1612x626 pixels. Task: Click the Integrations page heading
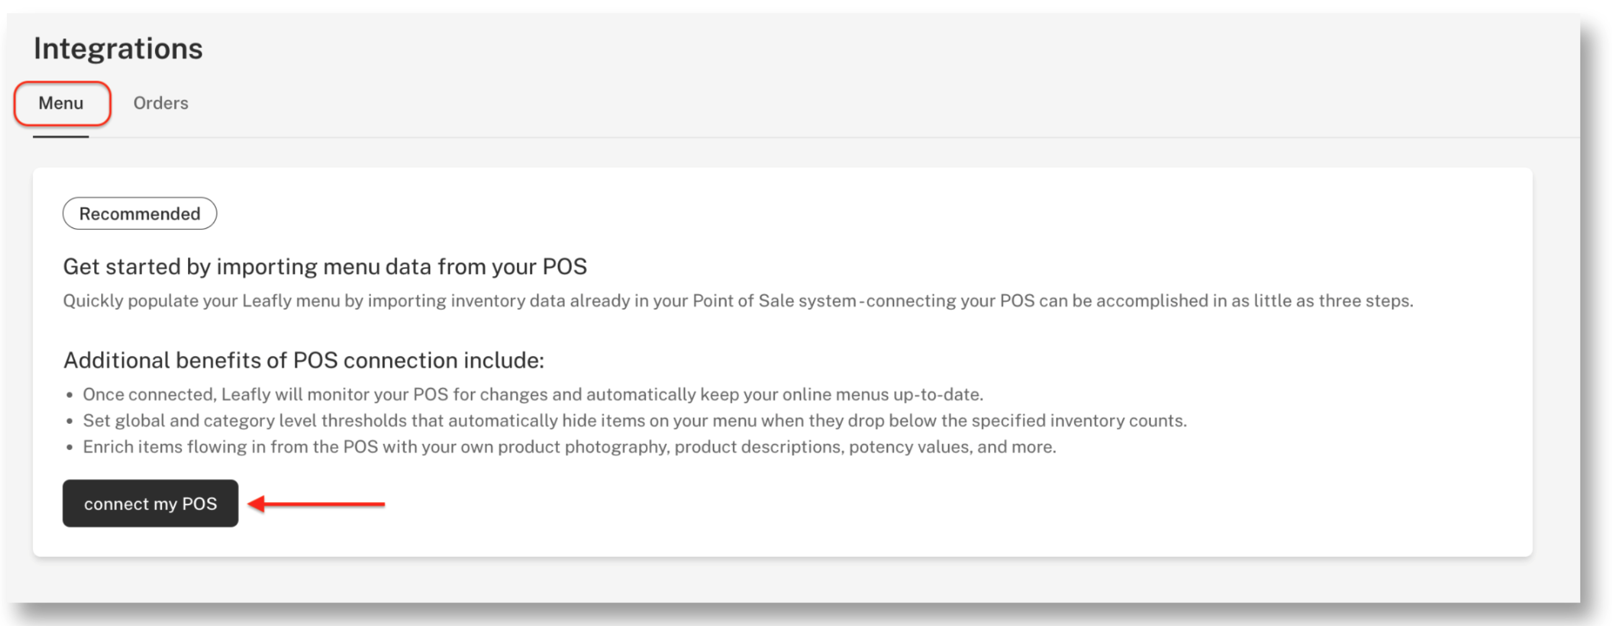[119, 48]
